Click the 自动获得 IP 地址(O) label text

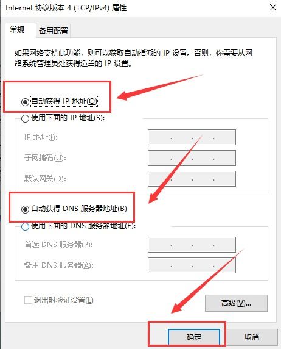coord(64,101)
